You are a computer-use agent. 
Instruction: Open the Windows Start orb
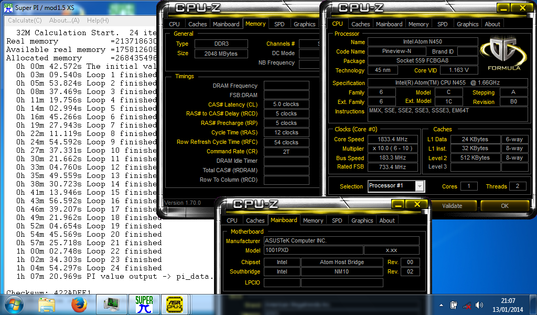coord(14,304)
